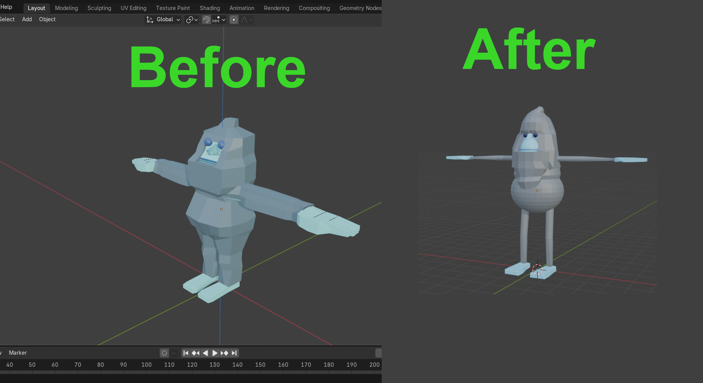Open the Global transform orientation dropdown
Screen dimensions: 703x383
pyautogui.click(x=163, y=20)
